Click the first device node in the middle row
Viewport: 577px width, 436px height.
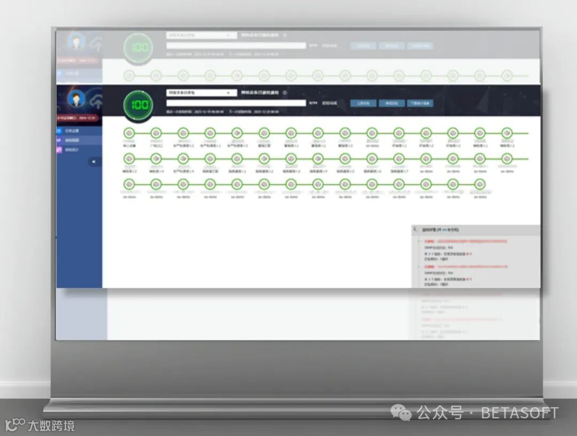point(129,159)
